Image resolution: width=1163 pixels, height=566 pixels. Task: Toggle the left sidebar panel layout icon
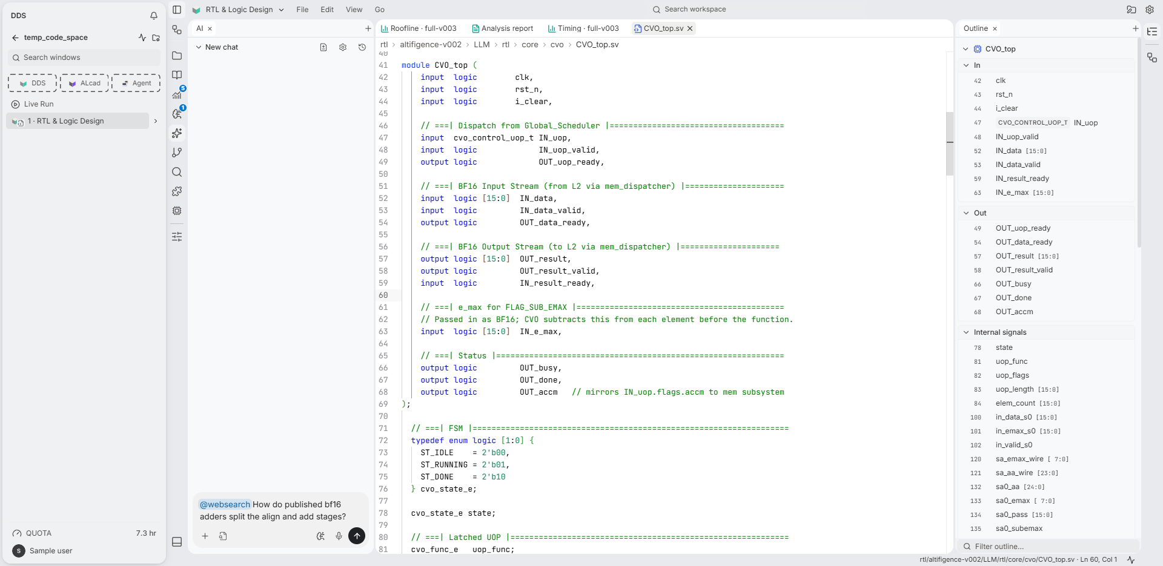click(x=177, y=10)
